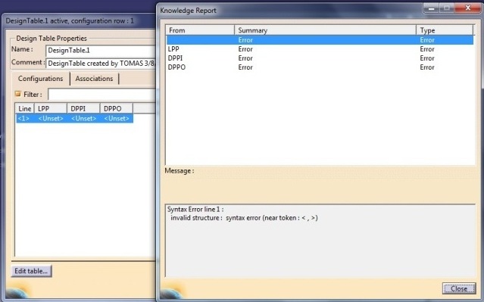The height and width of the screenshot is (302, 484).
Task: Click the Unset value under DPPI column
Action: pos(83,119)
